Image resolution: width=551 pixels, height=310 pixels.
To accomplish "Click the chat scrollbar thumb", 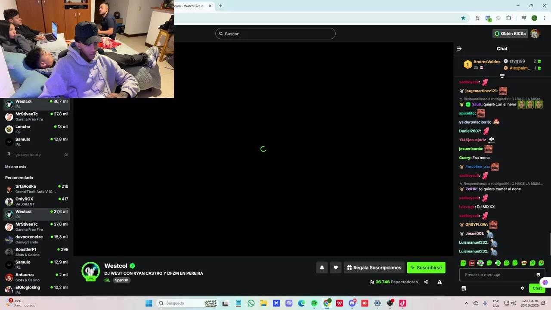I will point(549,245).
